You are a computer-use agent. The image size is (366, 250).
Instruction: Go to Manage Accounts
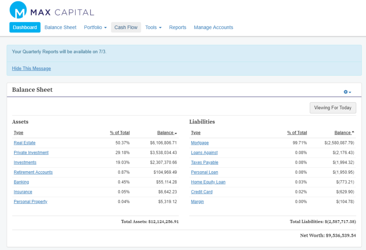point(213,27)
